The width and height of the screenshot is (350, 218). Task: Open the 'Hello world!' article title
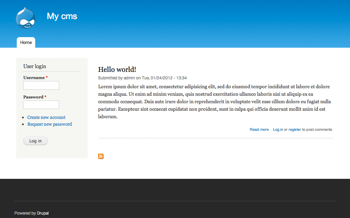(x=117, y=69)
